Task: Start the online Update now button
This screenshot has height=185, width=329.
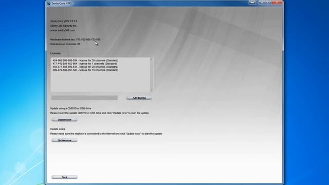Action: pos(64,140)
